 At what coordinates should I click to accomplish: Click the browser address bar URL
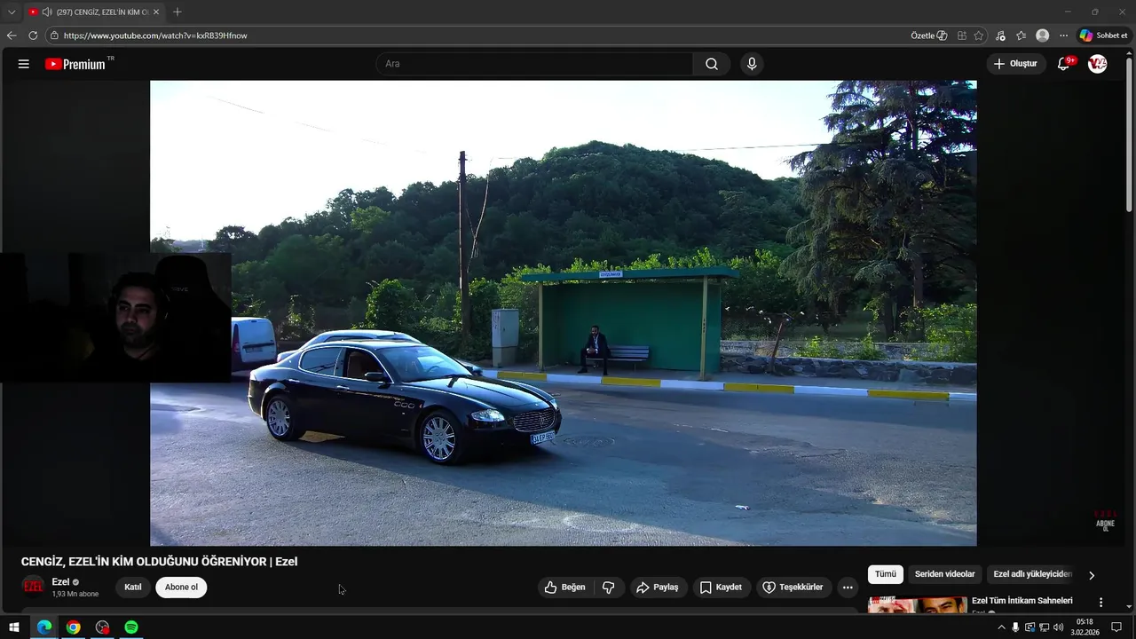point(155,35)
